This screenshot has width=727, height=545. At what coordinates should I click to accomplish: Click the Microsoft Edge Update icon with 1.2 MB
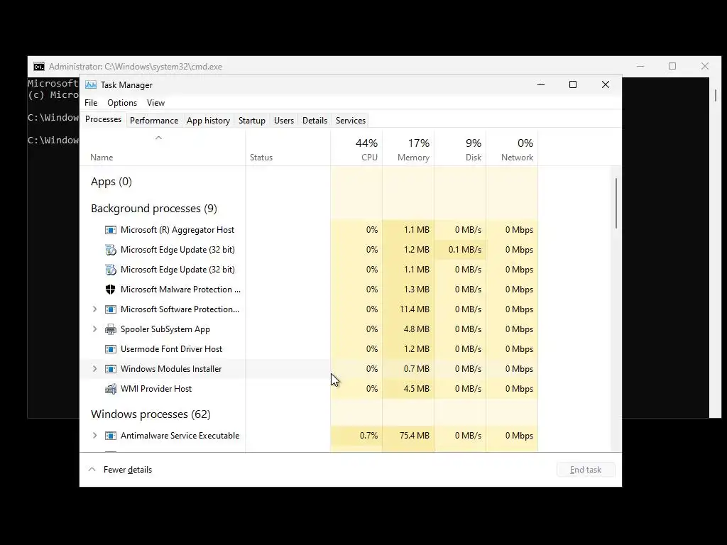point(110,250)
